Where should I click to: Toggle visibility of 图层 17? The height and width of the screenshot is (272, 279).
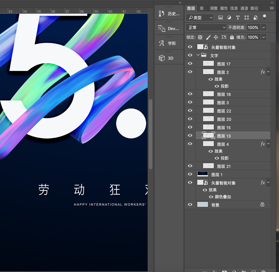190,64
